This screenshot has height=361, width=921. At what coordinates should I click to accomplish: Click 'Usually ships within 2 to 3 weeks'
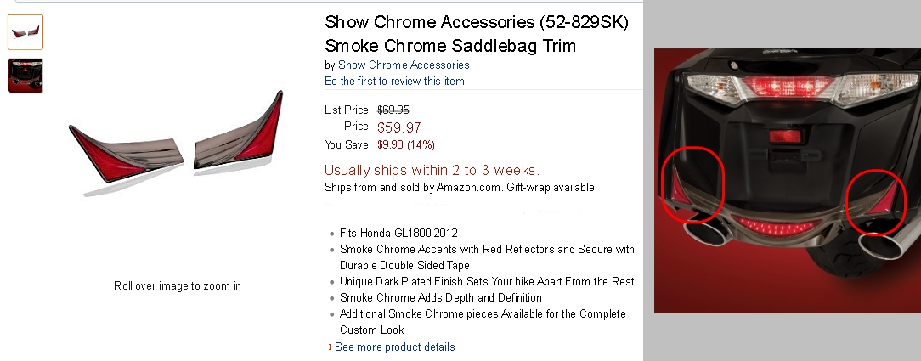coord(432,170)
